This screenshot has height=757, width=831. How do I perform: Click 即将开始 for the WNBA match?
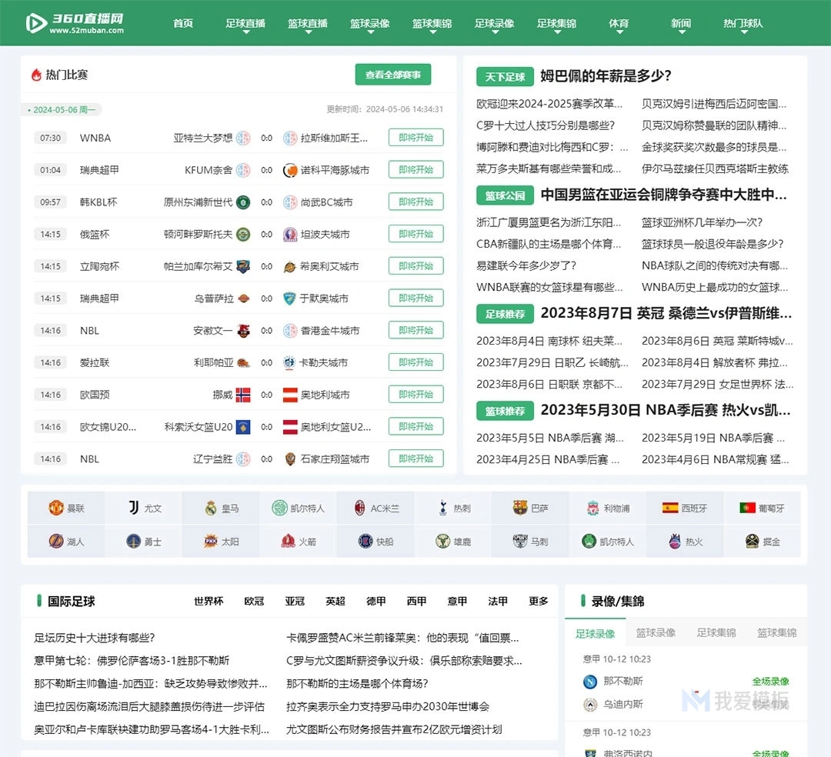[x=416, y=137]
